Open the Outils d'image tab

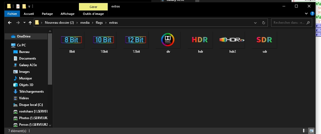[93, 14]
